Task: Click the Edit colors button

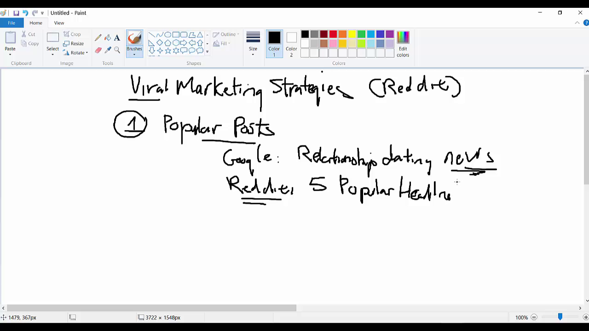Action: (403, 44)
